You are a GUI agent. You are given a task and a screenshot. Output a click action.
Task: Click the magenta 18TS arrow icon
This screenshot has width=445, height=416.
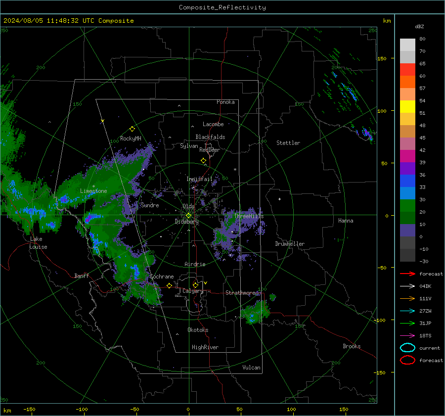[407, 336]
